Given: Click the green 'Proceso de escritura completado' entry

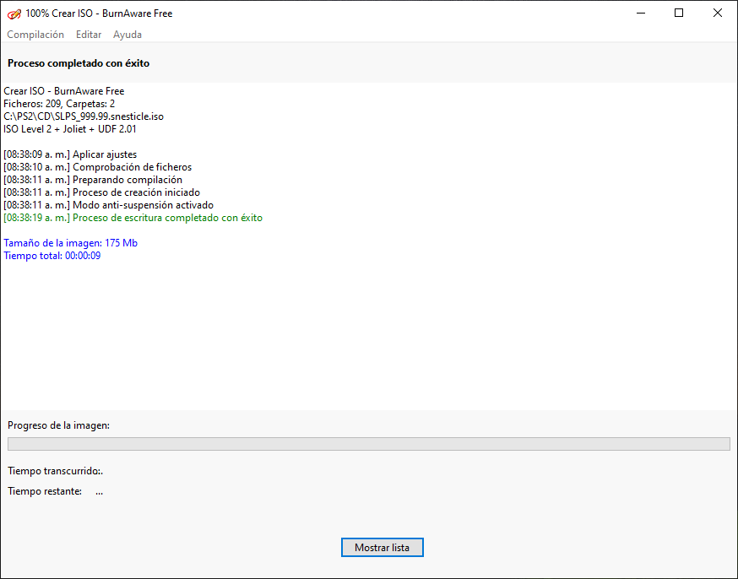Looking at the screenshot, I should (x=133, y=218).
